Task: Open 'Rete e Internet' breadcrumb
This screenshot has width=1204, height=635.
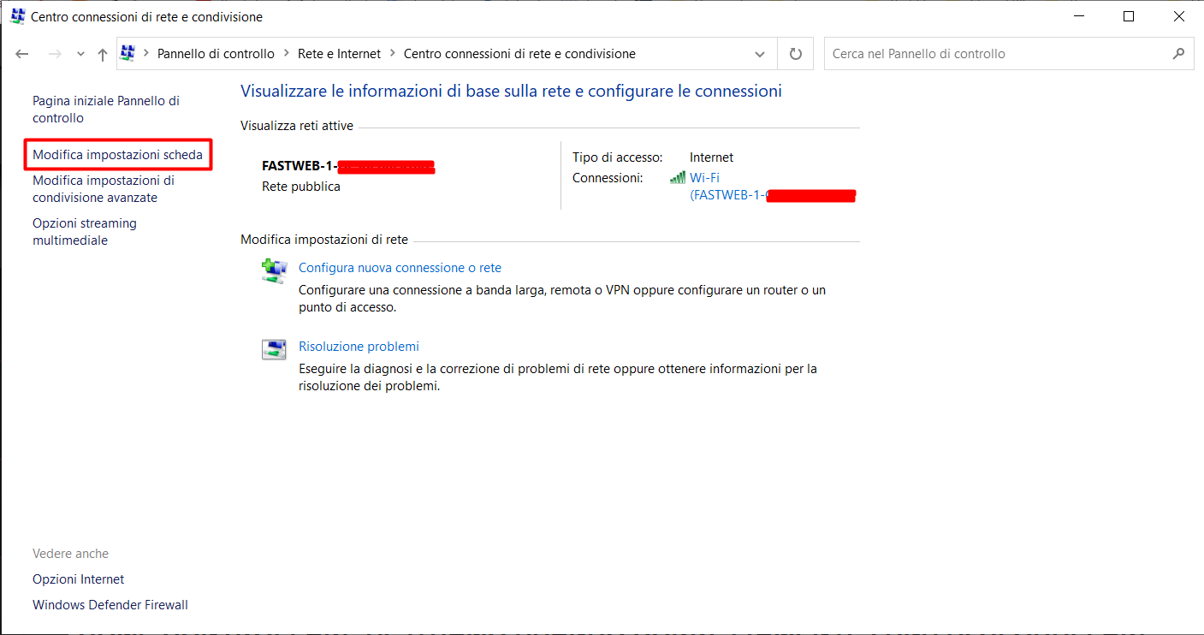Action: (x=339, y=54)
